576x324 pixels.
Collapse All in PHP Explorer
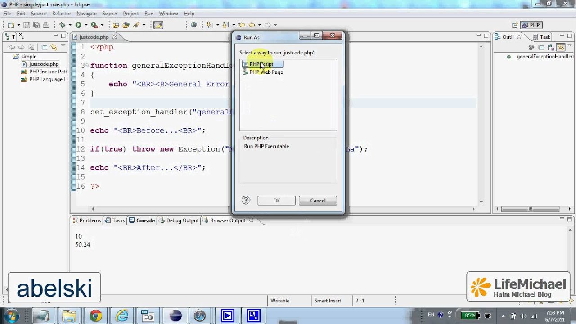click(x=44, y=47)
